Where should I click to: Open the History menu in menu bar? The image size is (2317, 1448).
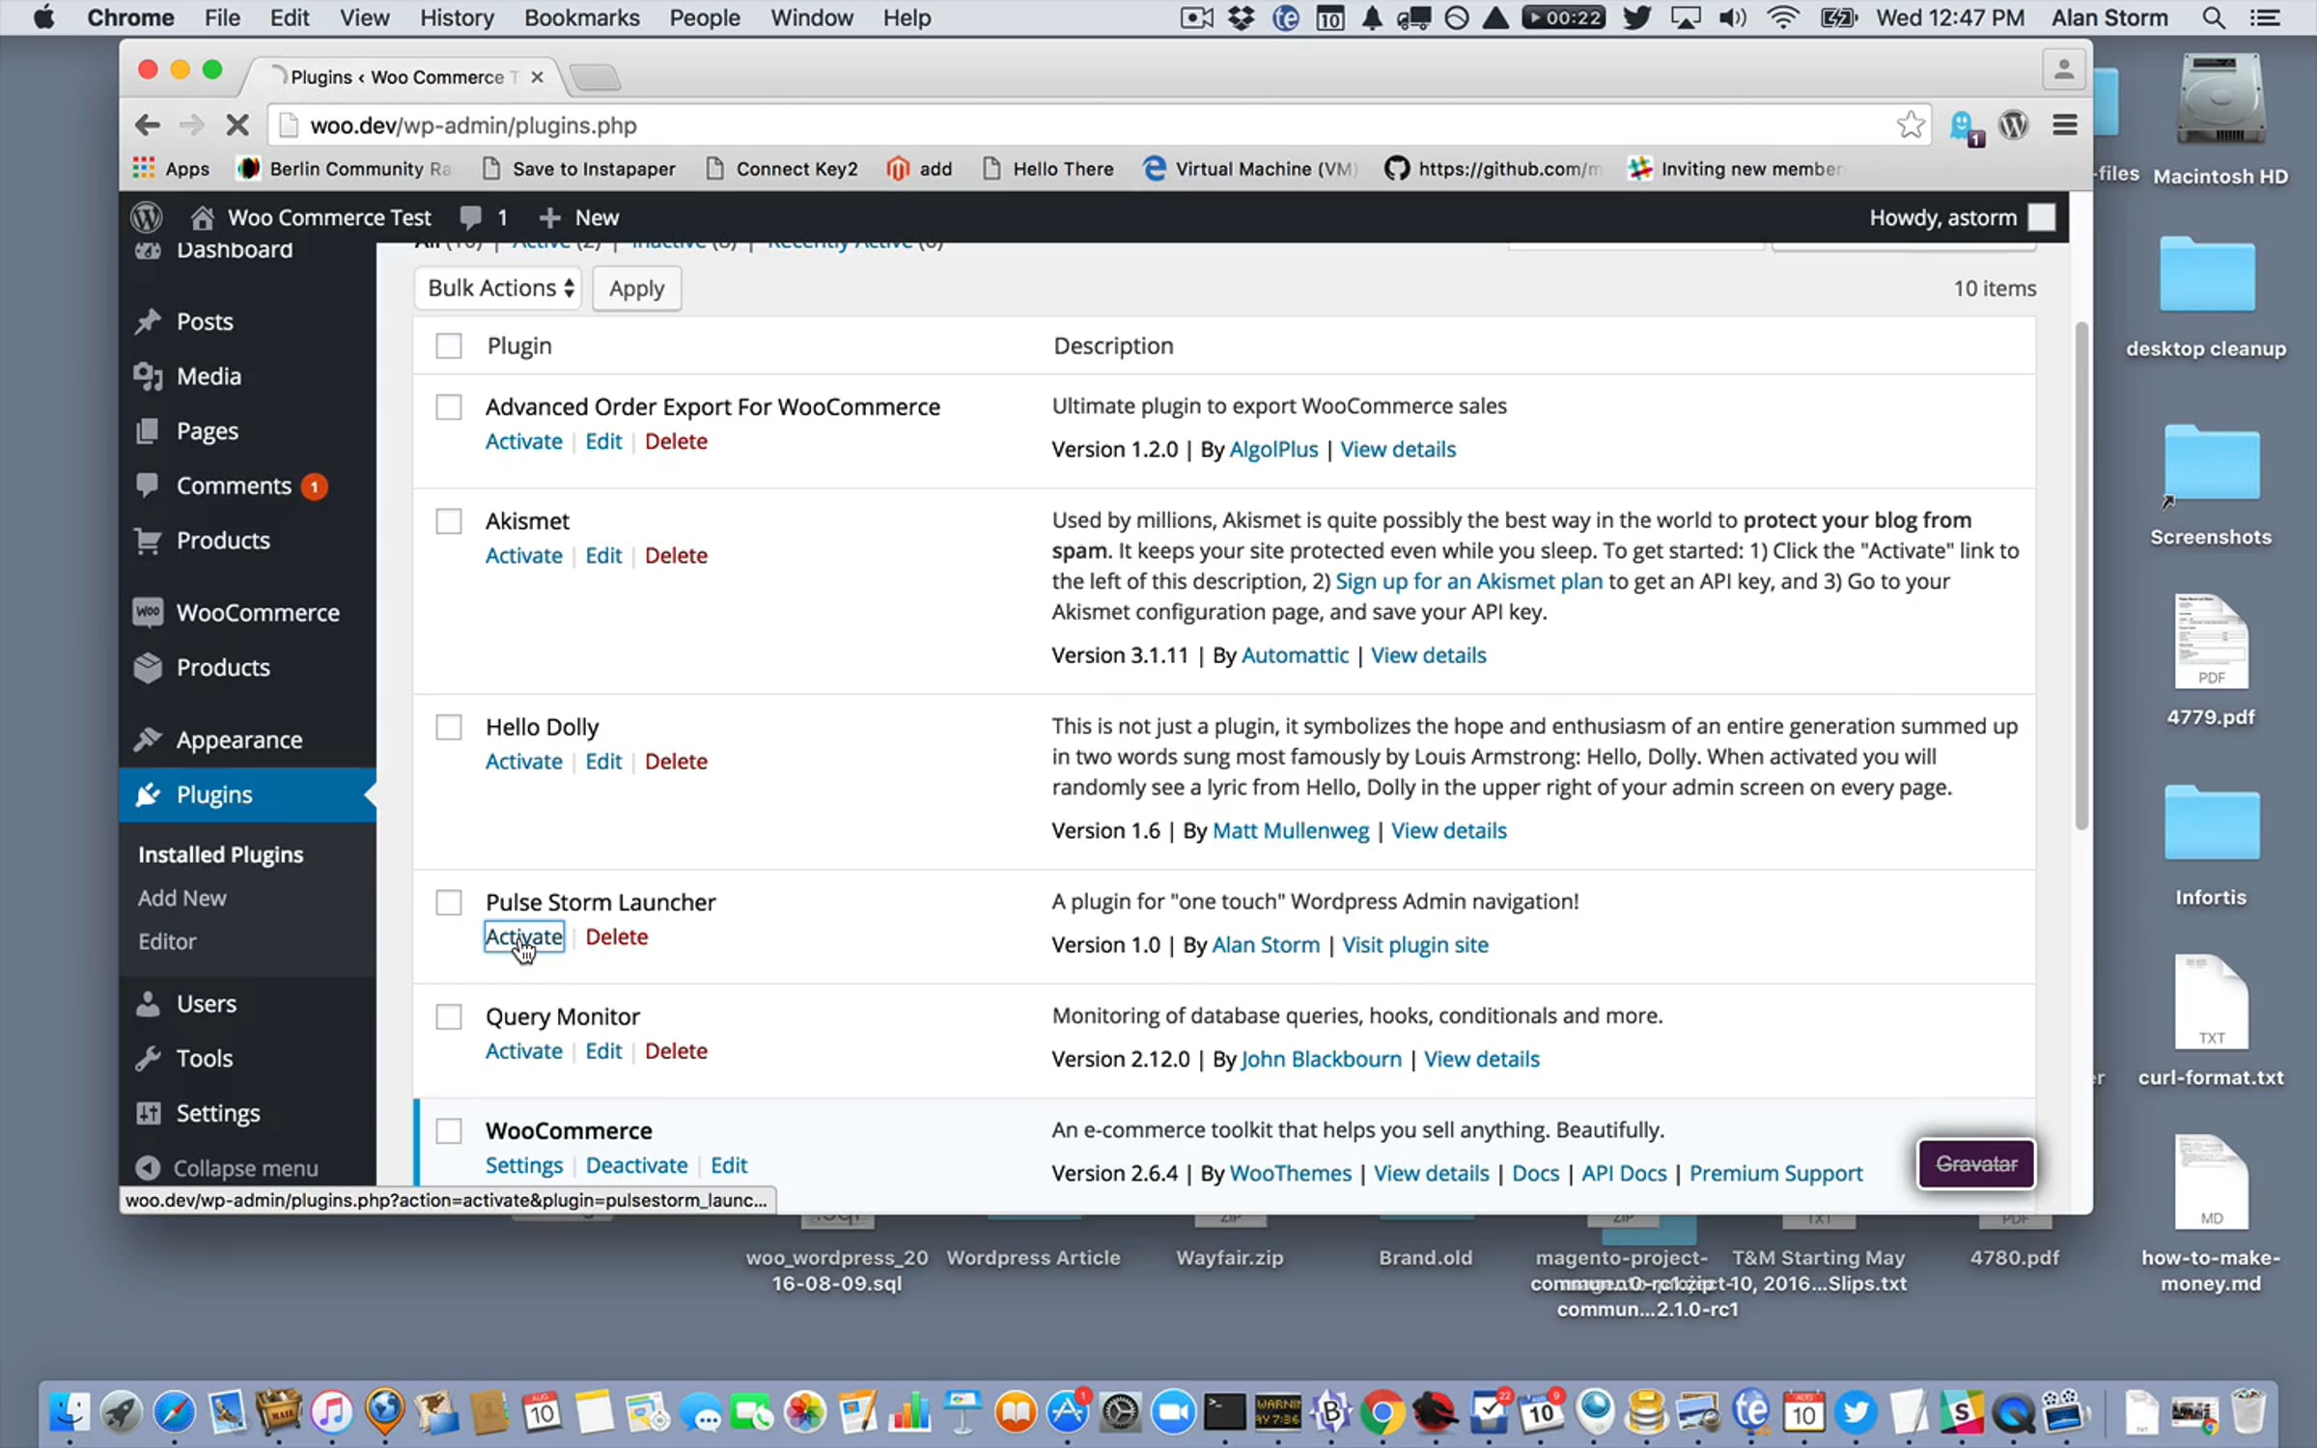[457, 17]
